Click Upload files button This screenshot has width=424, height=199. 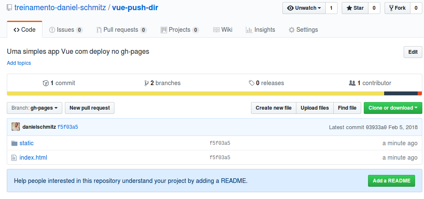click(315, 108)
